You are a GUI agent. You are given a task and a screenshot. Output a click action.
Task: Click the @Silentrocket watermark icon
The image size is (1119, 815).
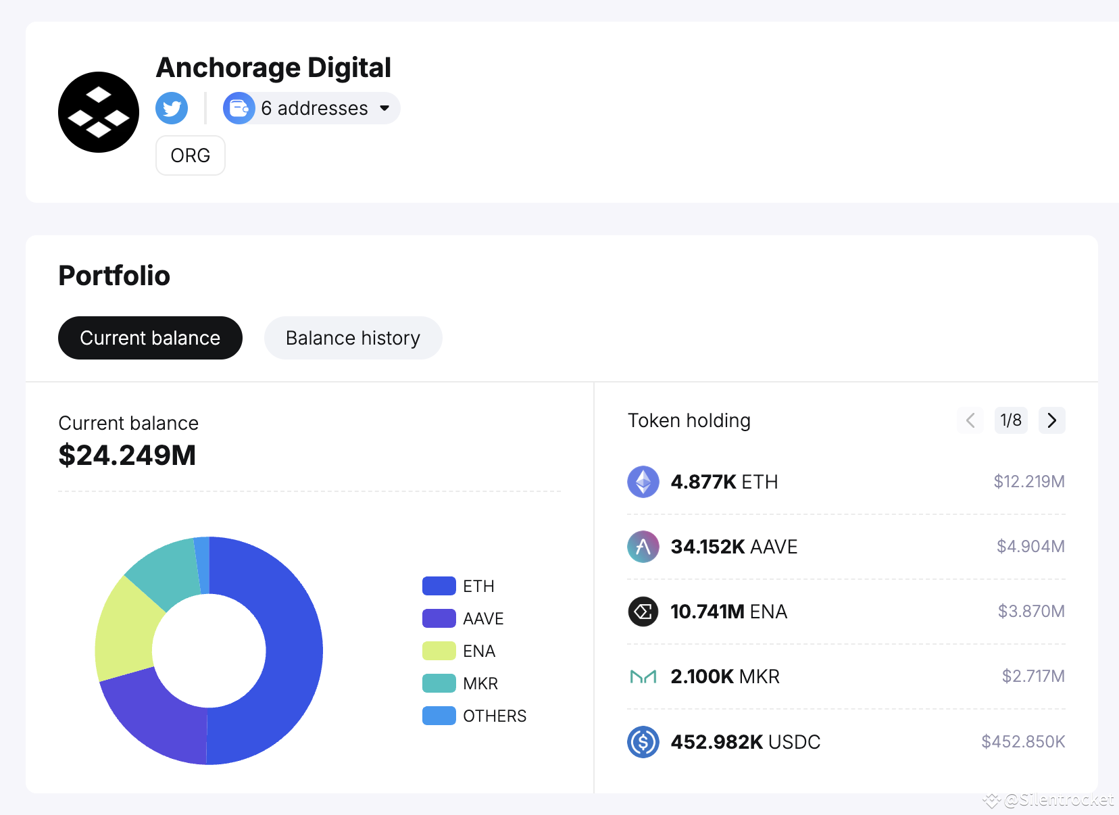(991, 801)
